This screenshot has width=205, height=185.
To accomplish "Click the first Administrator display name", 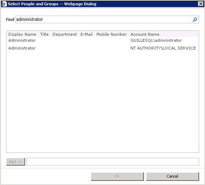I will point(22,41).
